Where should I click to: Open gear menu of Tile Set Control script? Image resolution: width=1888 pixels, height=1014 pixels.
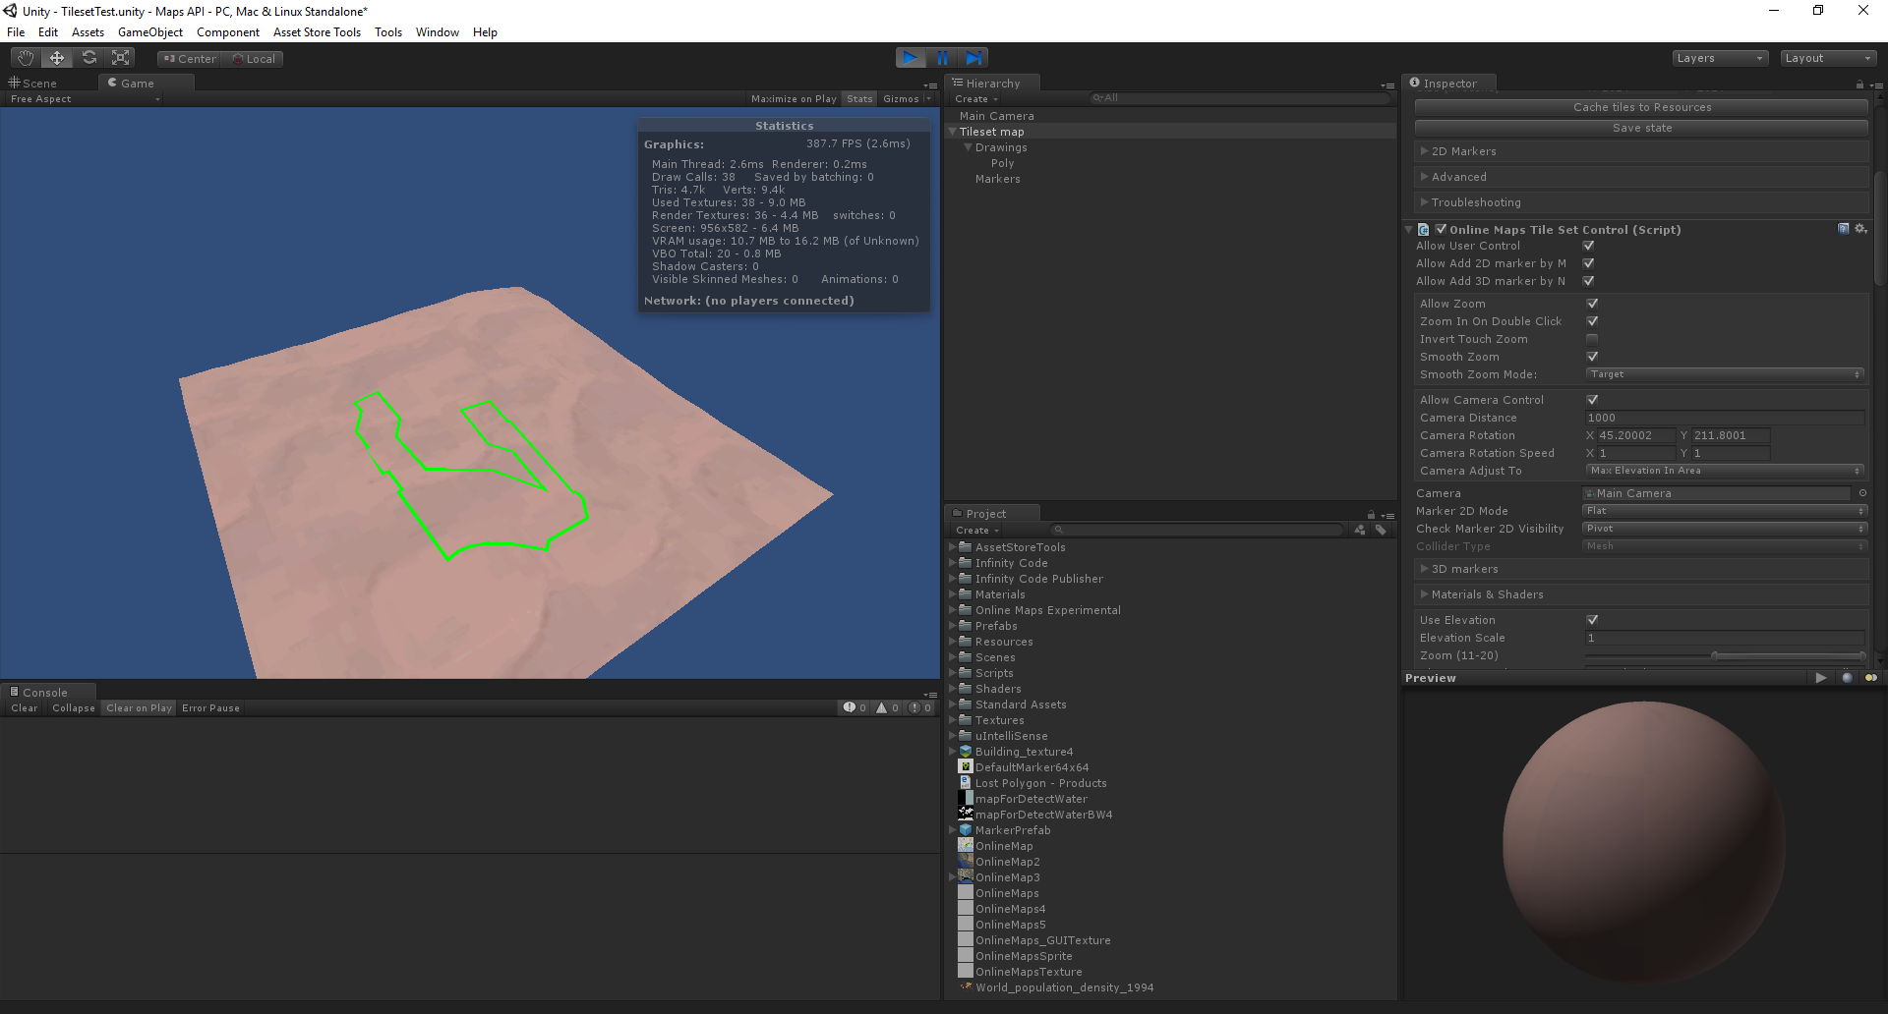1860,229
